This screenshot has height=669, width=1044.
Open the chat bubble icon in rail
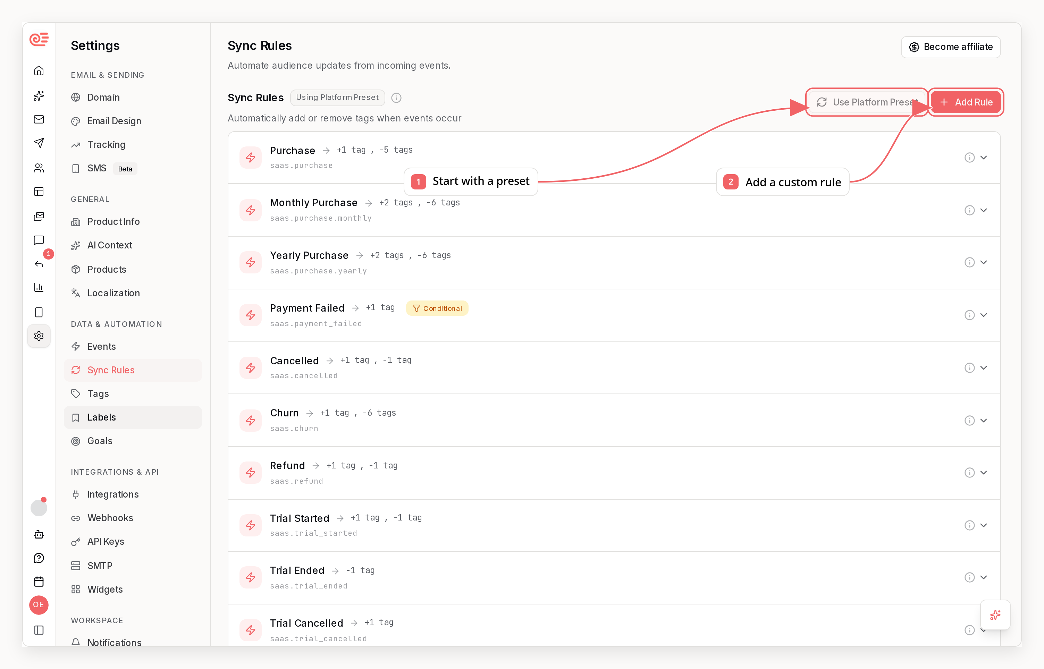(x=39, y=240)
